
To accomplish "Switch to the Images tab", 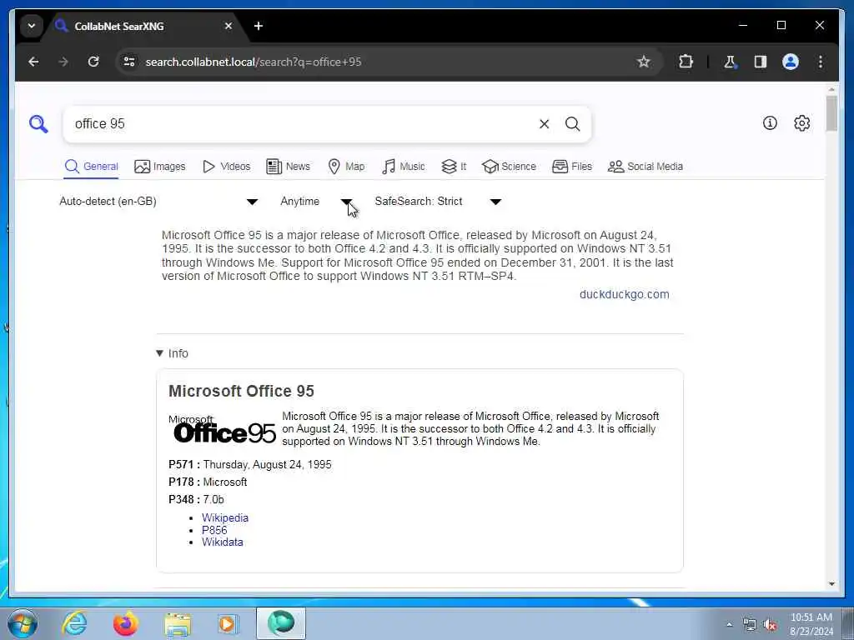I will (x=160, y=167).
